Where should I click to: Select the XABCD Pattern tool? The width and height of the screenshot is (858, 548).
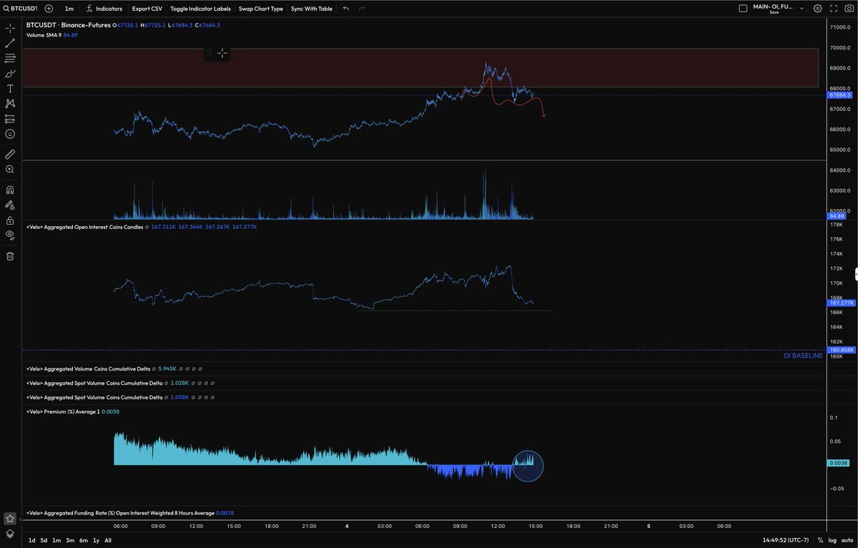pyautogui.click(x=9, y=104)
